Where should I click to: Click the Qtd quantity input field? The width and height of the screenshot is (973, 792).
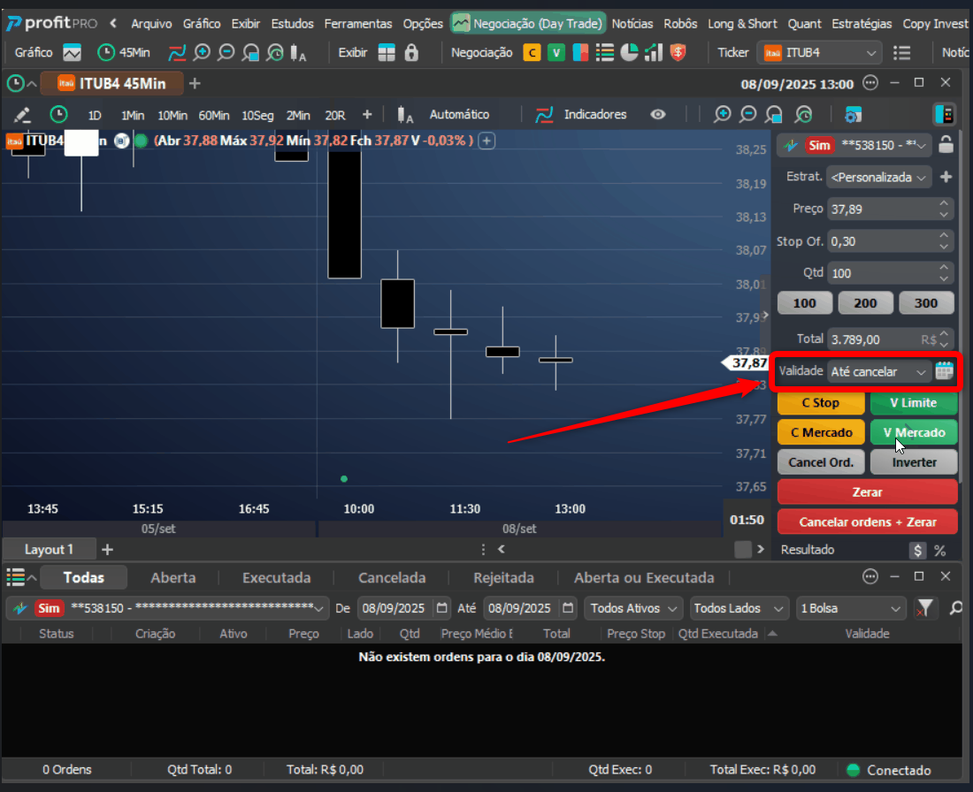click(x=881, y=273)
